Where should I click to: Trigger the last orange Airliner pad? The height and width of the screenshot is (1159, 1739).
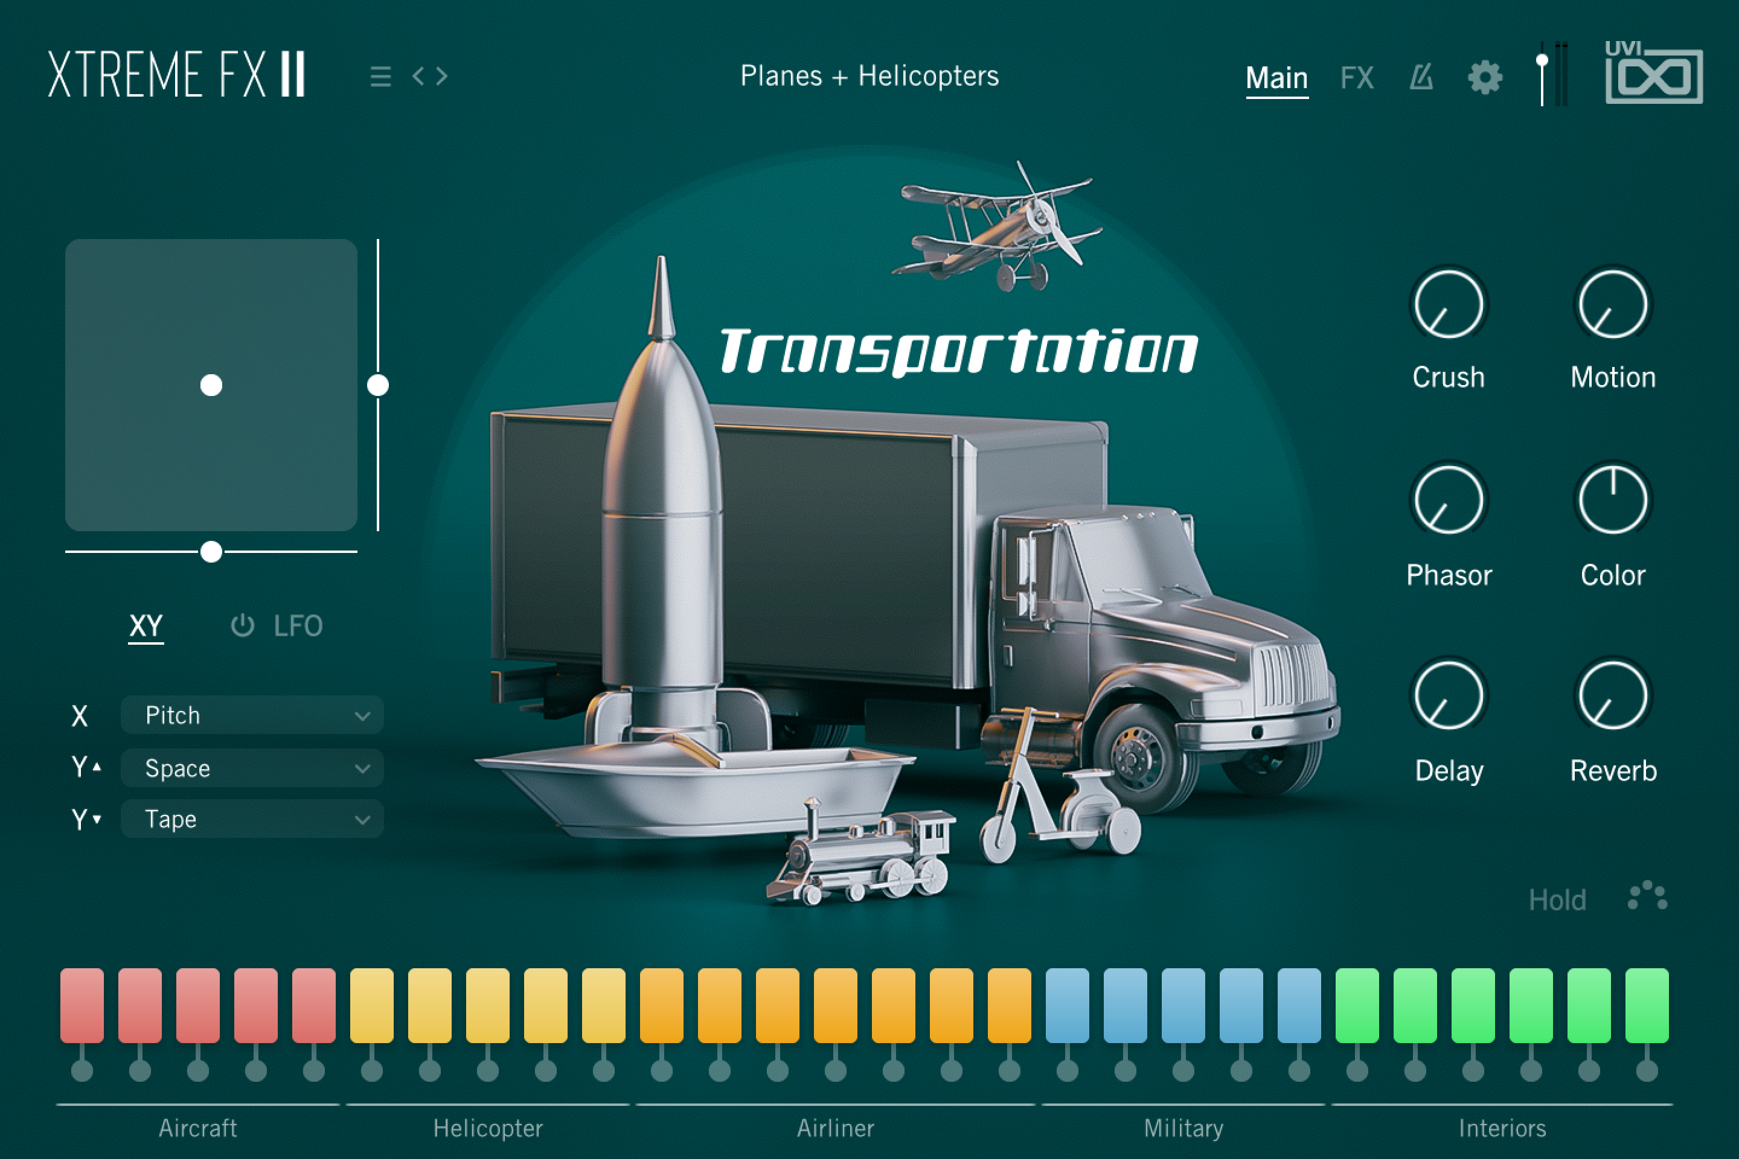pyautogui.click(x=1009, y=1005)
